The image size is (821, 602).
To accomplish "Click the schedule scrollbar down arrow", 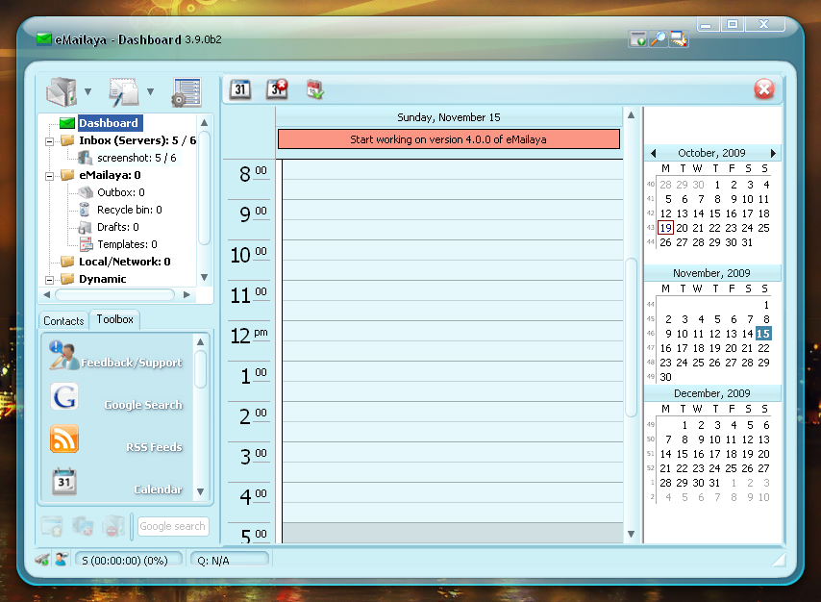I will pyautogui.click(x=631, y=534).
